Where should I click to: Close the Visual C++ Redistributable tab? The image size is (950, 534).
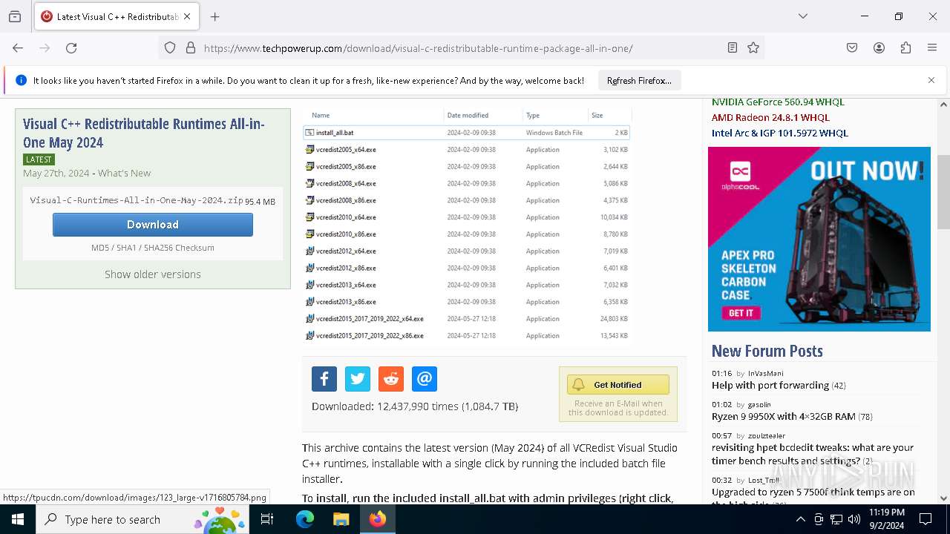click(187, 16)
